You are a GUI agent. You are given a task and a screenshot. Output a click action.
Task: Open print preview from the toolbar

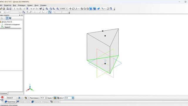tap(8, 9)
